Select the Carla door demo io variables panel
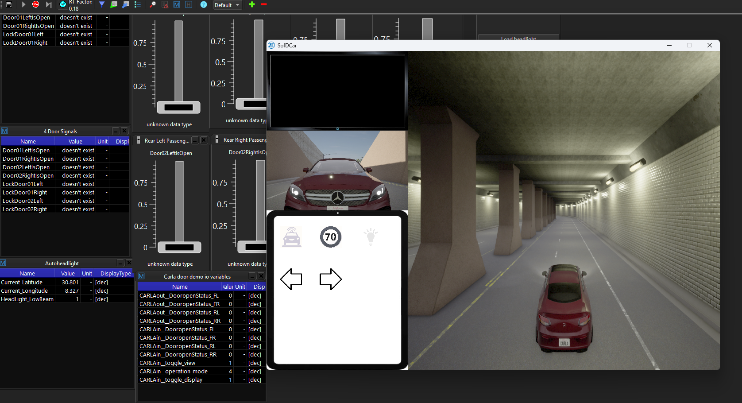This screenshot has width=742, height=403. (198, 276)
